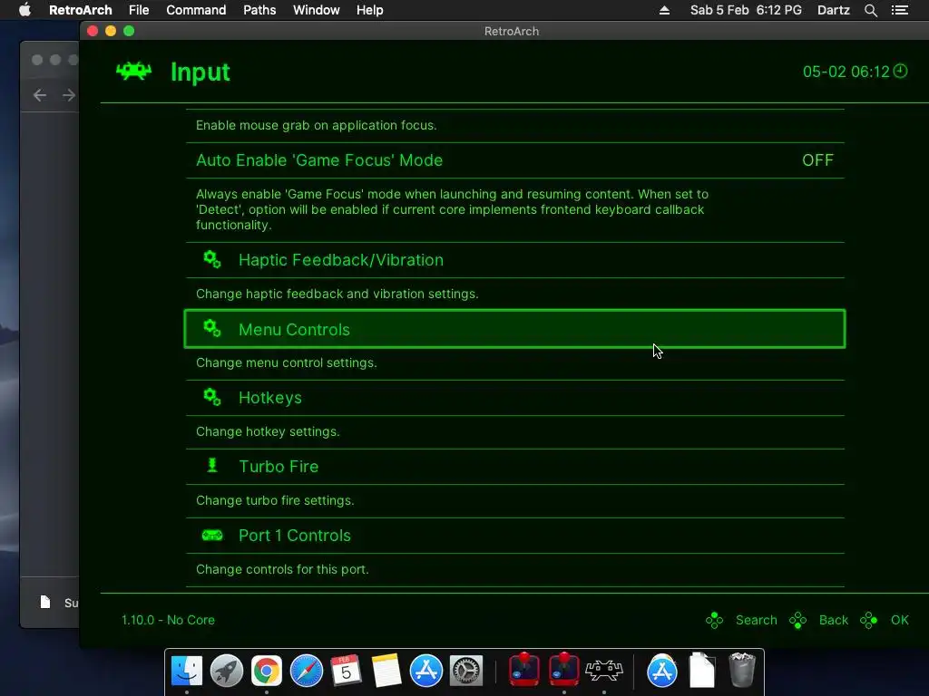Open the Hotkeys settings entry

[x=514, y=398]
